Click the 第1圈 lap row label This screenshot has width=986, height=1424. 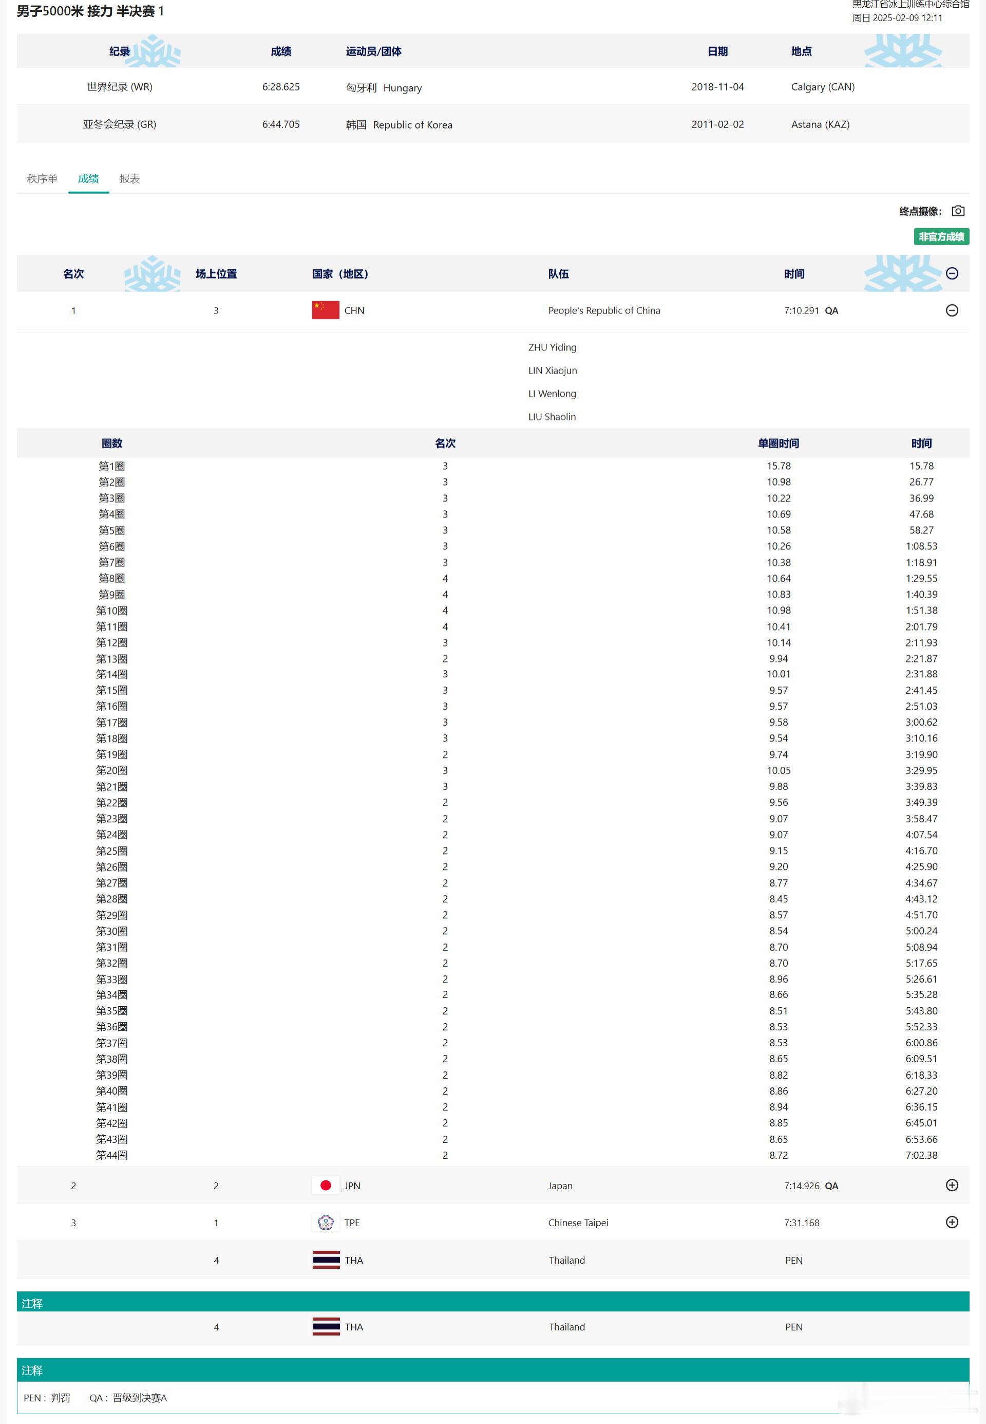[x=111, y=466]
